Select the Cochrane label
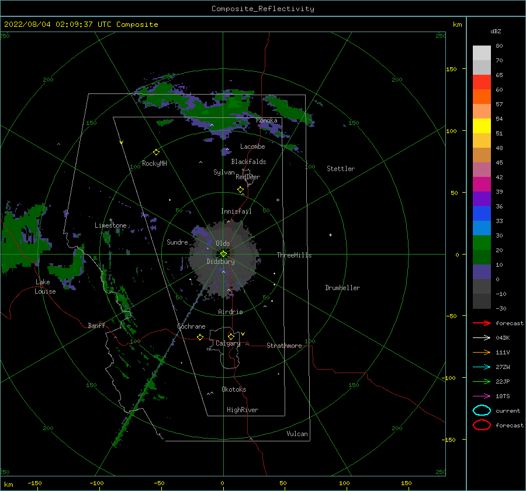Screen dimensions: 526x491 [x=191, y=326]
